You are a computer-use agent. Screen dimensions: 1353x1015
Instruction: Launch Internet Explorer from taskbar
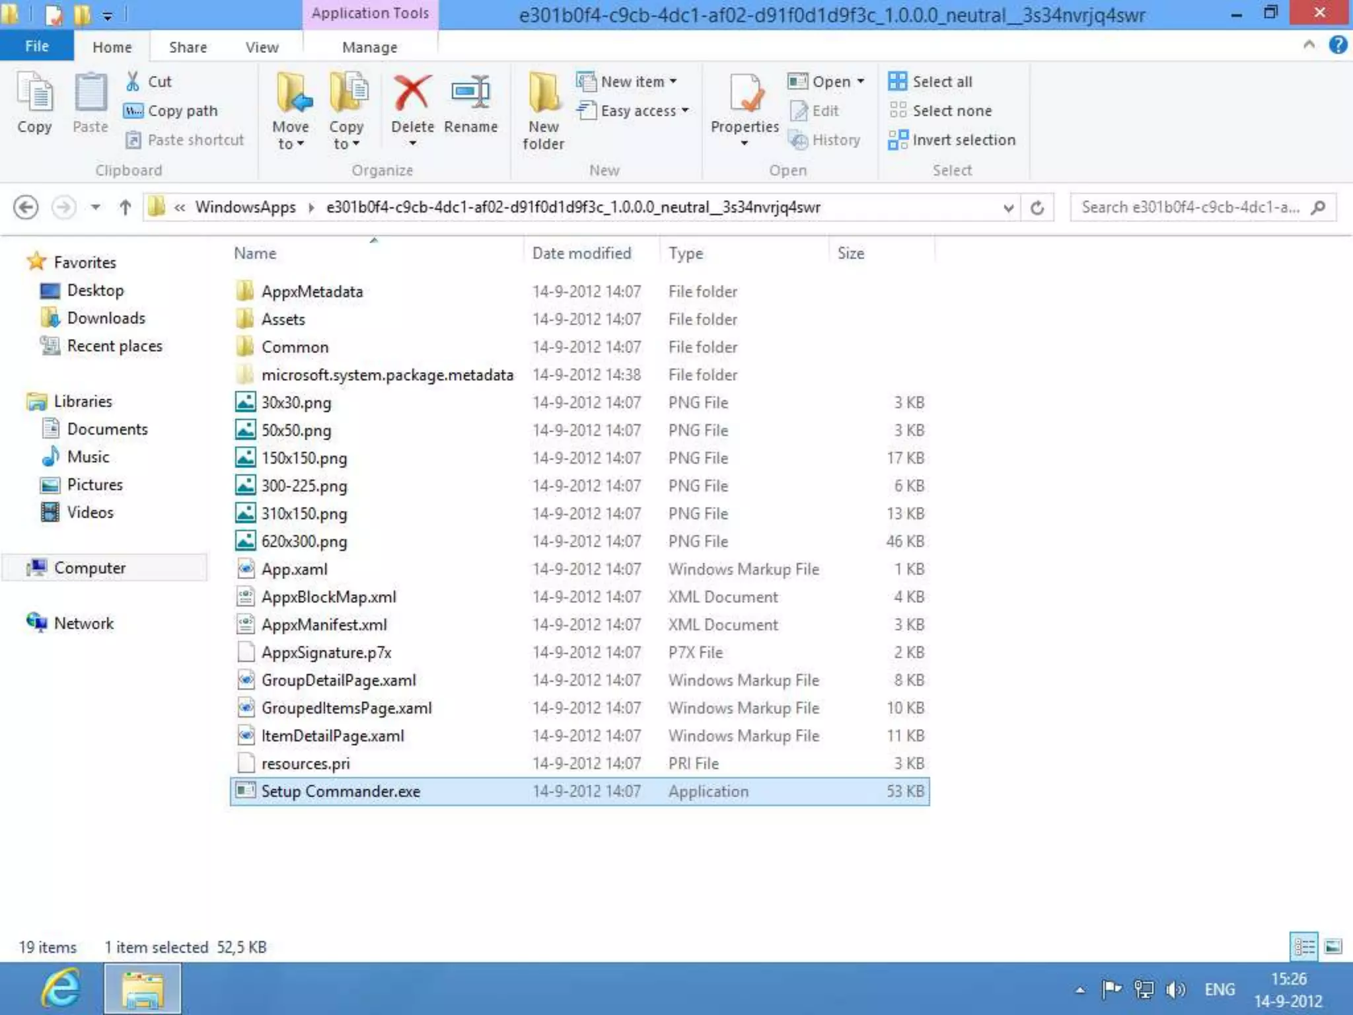pos(61,989)
